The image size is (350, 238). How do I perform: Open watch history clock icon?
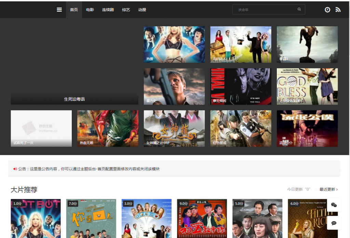pyautogui.click(x=327, y=10)
